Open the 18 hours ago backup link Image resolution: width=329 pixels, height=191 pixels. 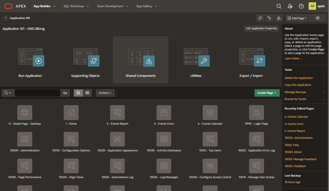pos(293,182)
